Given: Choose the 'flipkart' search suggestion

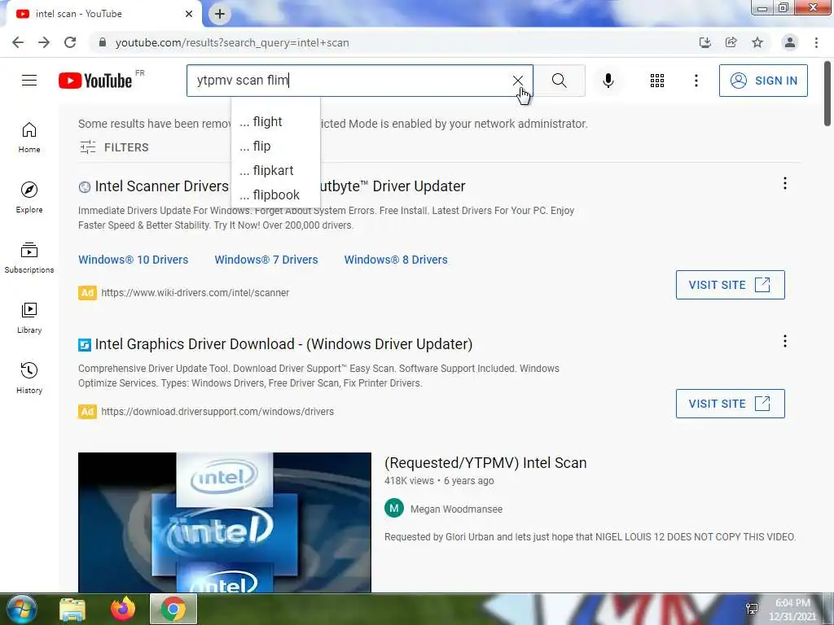Looking at the screenshot, I should pos(275,171).
